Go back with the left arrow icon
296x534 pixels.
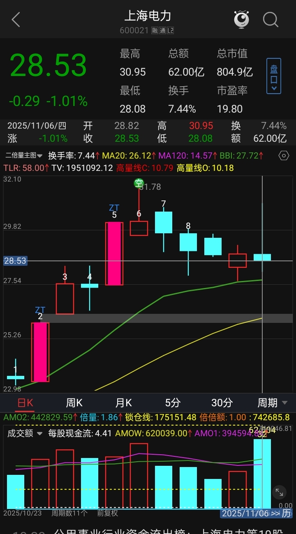point(16,19)
